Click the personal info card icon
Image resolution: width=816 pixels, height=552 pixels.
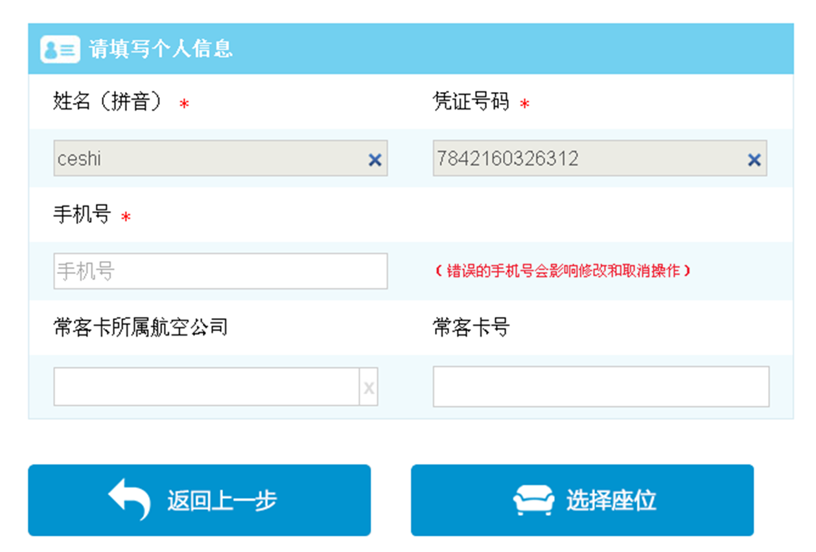60,49
